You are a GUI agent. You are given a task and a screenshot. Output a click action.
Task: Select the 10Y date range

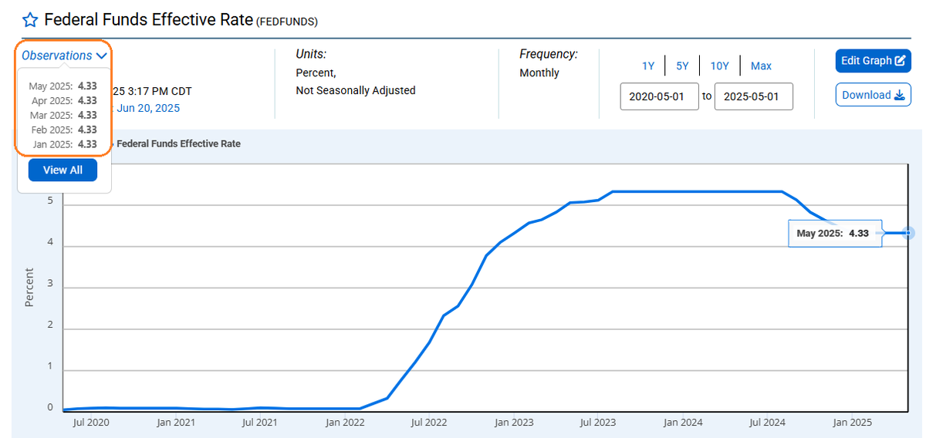click(719, 66)
